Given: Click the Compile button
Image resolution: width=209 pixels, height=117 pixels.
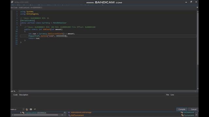Looking at the screenshot, I should (x=182, y=109).
